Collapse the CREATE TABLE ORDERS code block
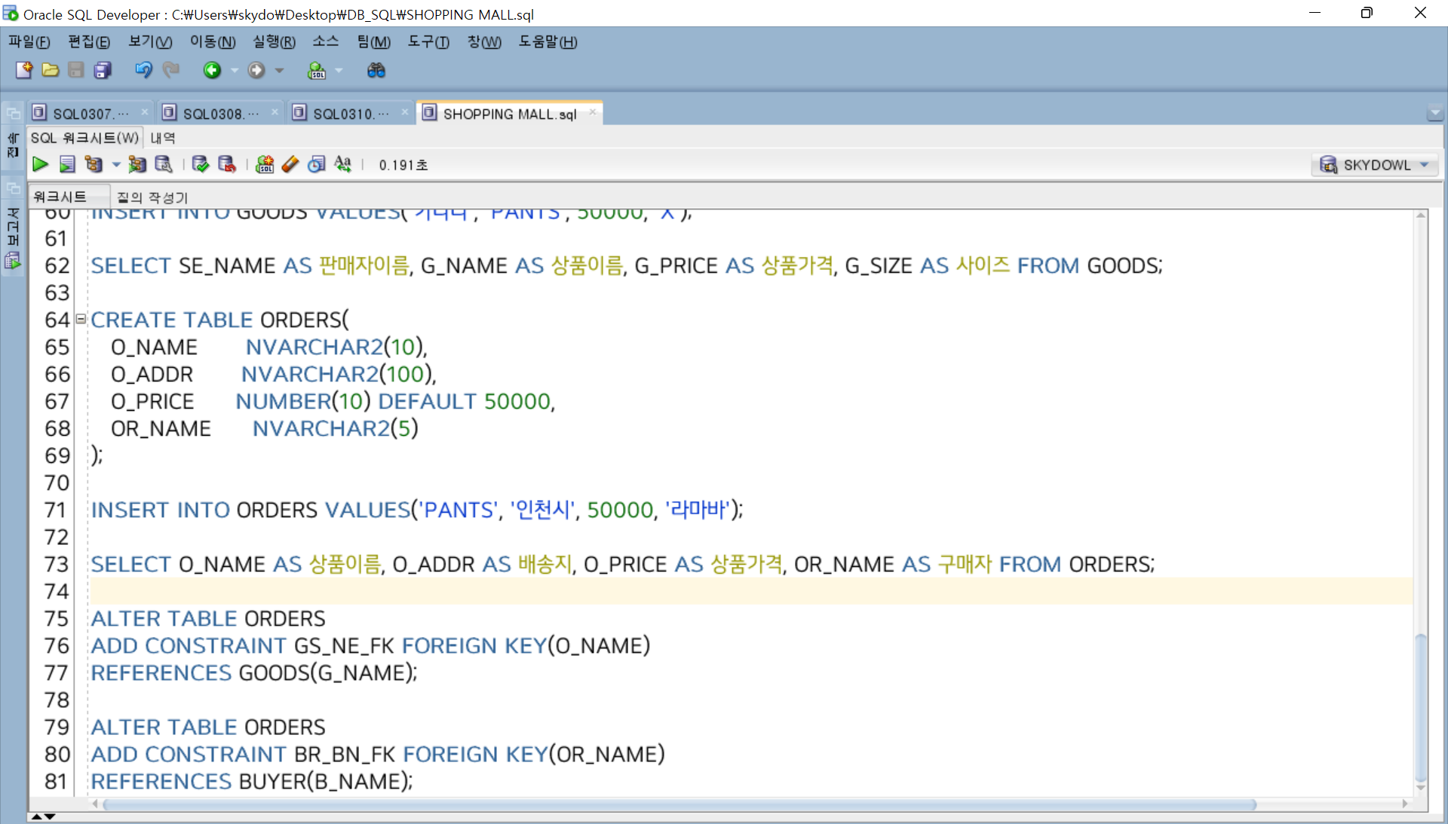The image size is (1448, 824). point(81,319)
